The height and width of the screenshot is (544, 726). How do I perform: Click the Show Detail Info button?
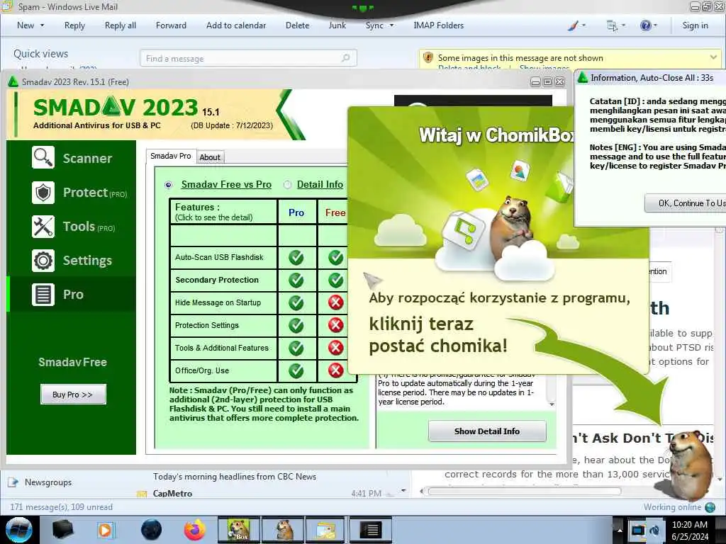[487, 431]
